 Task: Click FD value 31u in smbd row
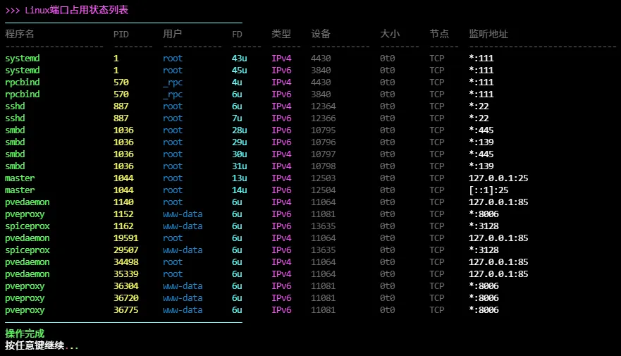coord(239,166)
